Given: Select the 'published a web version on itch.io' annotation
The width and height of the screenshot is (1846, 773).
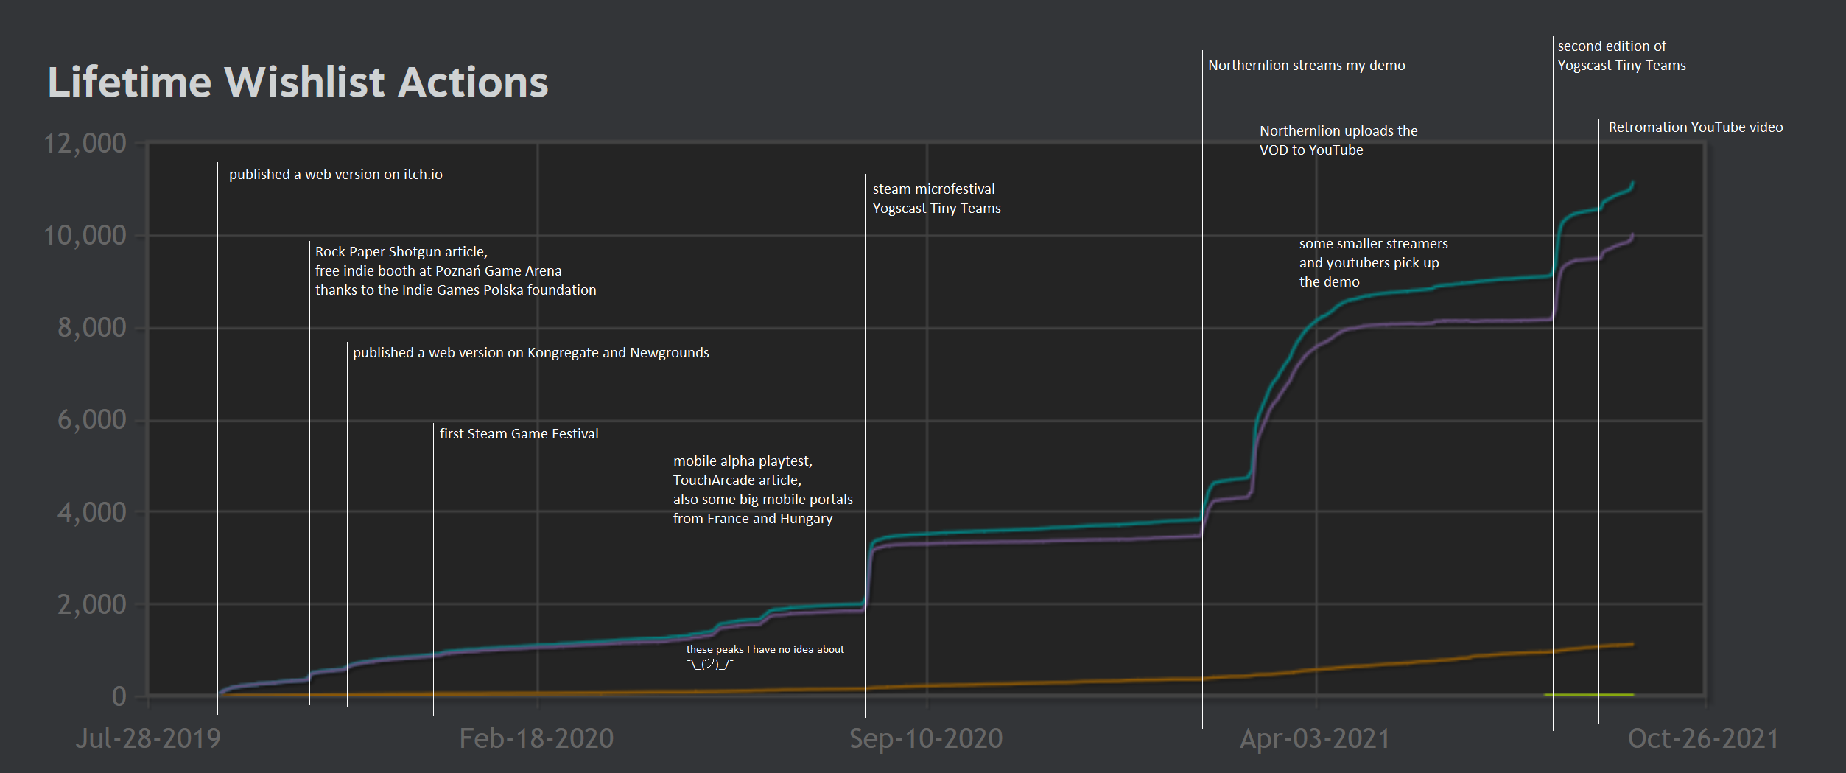Looking at the screenshot, I should click(x=335, y=175).
